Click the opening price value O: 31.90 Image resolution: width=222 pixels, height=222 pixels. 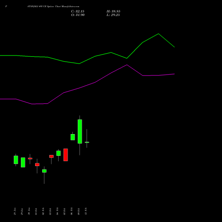(x=78, y=15)
